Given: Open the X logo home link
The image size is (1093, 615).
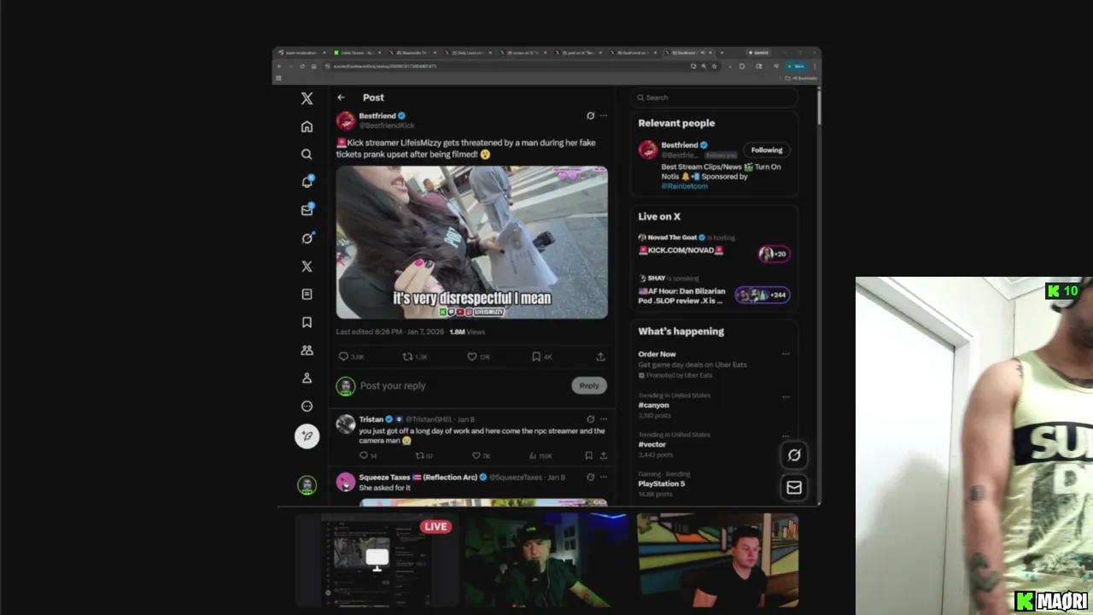Looking at the screenshot, I should 307,98.
